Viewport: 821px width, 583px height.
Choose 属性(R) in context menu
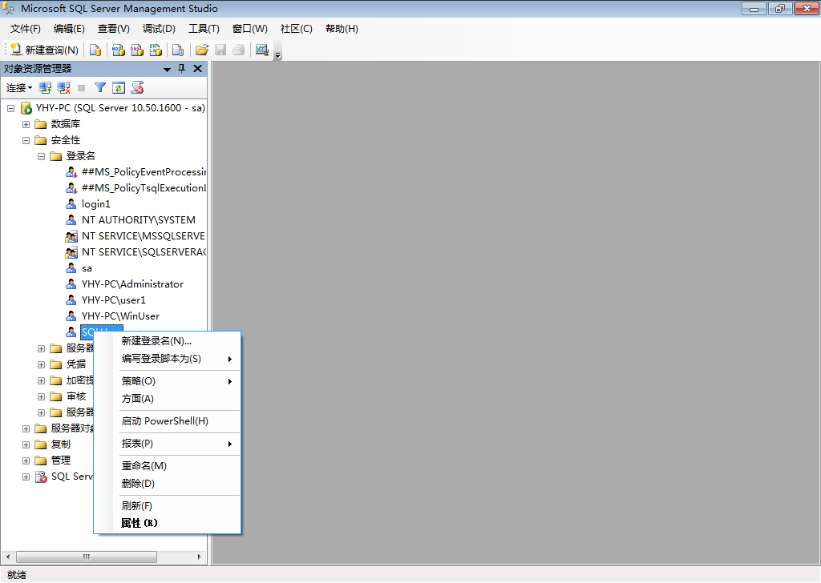pos(167,523)
